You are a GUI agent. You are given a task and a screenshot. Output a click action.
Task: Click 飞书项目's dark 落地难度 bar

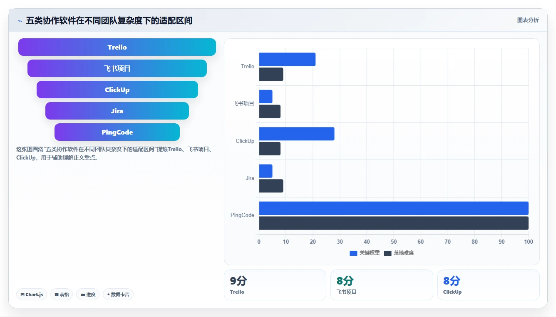[x=270, y=111]
